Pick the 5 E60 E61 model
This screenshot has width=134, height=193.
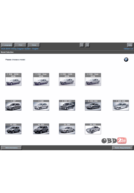point(67,105)
